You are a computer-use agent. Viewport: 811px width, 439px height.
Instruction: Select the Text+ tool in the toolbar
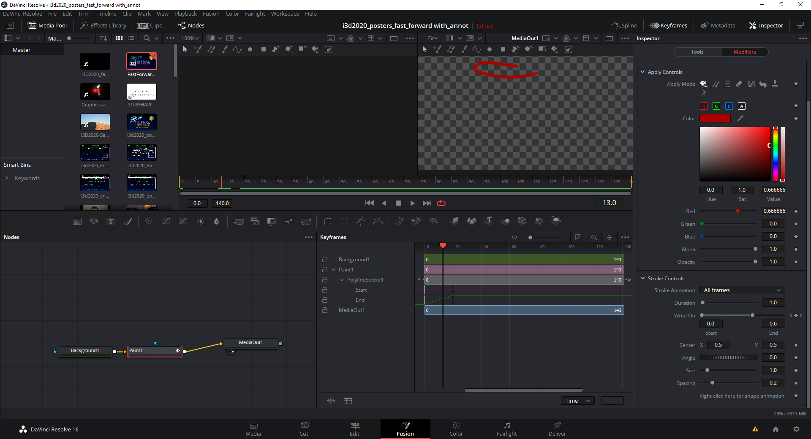(x=110, y=221)
